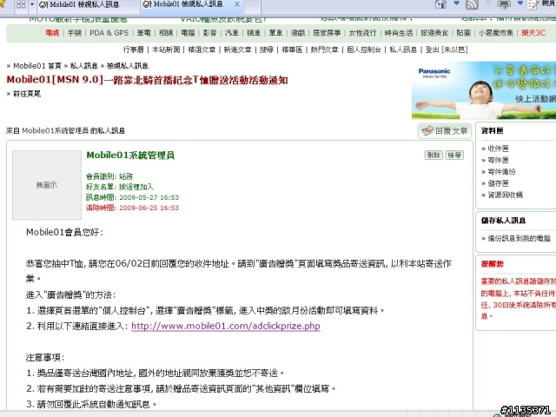Open the 筆電 category
556x417 pixels.
coord(143,33)
